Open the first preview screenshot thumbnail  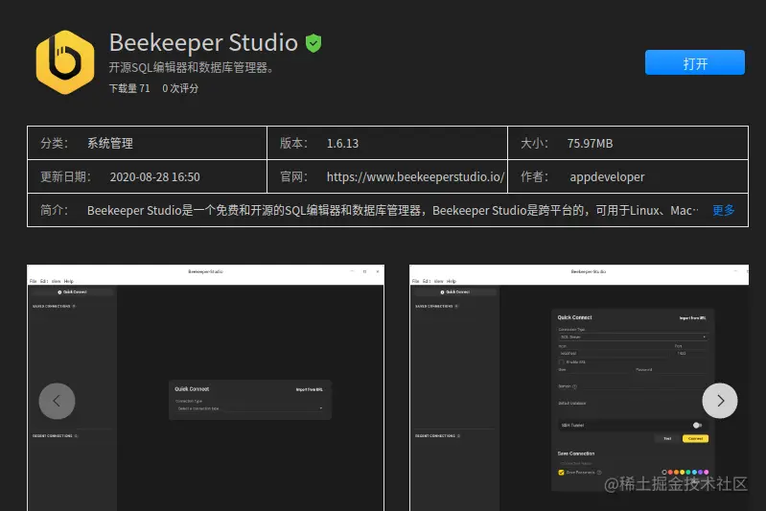pos(206,388)
